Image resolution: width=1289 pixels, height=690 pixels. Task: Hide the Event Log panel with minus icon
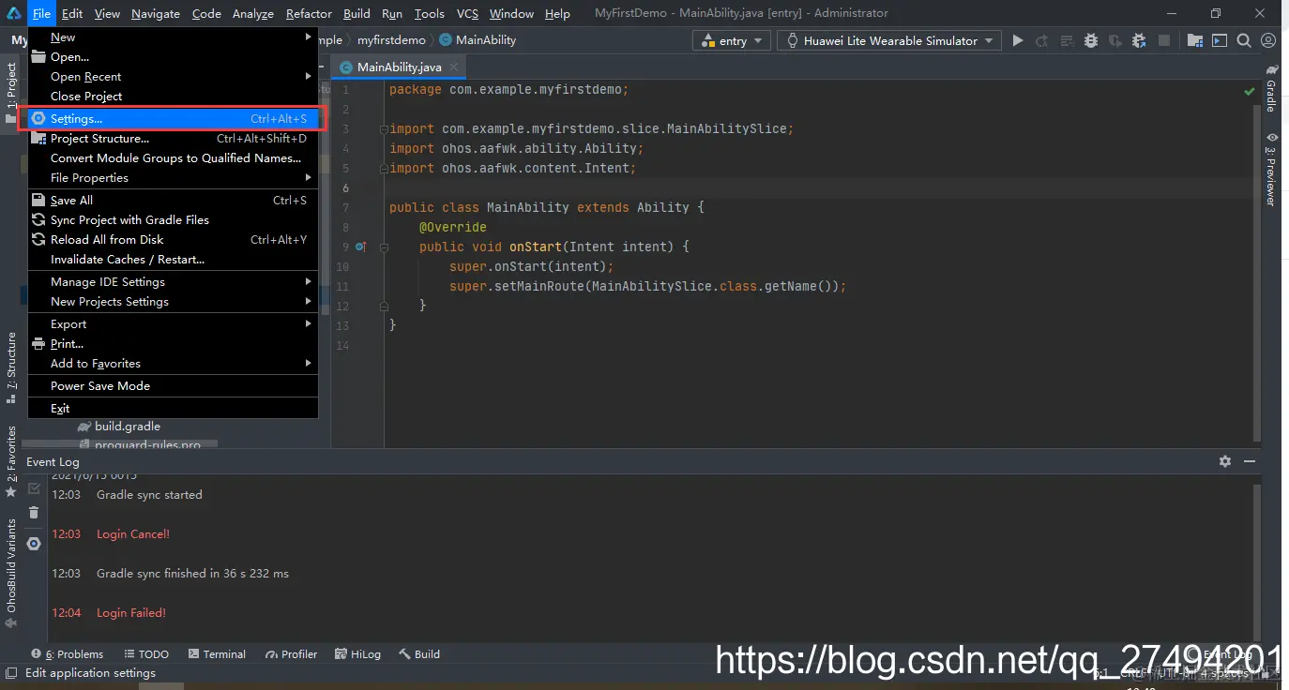1249,461
